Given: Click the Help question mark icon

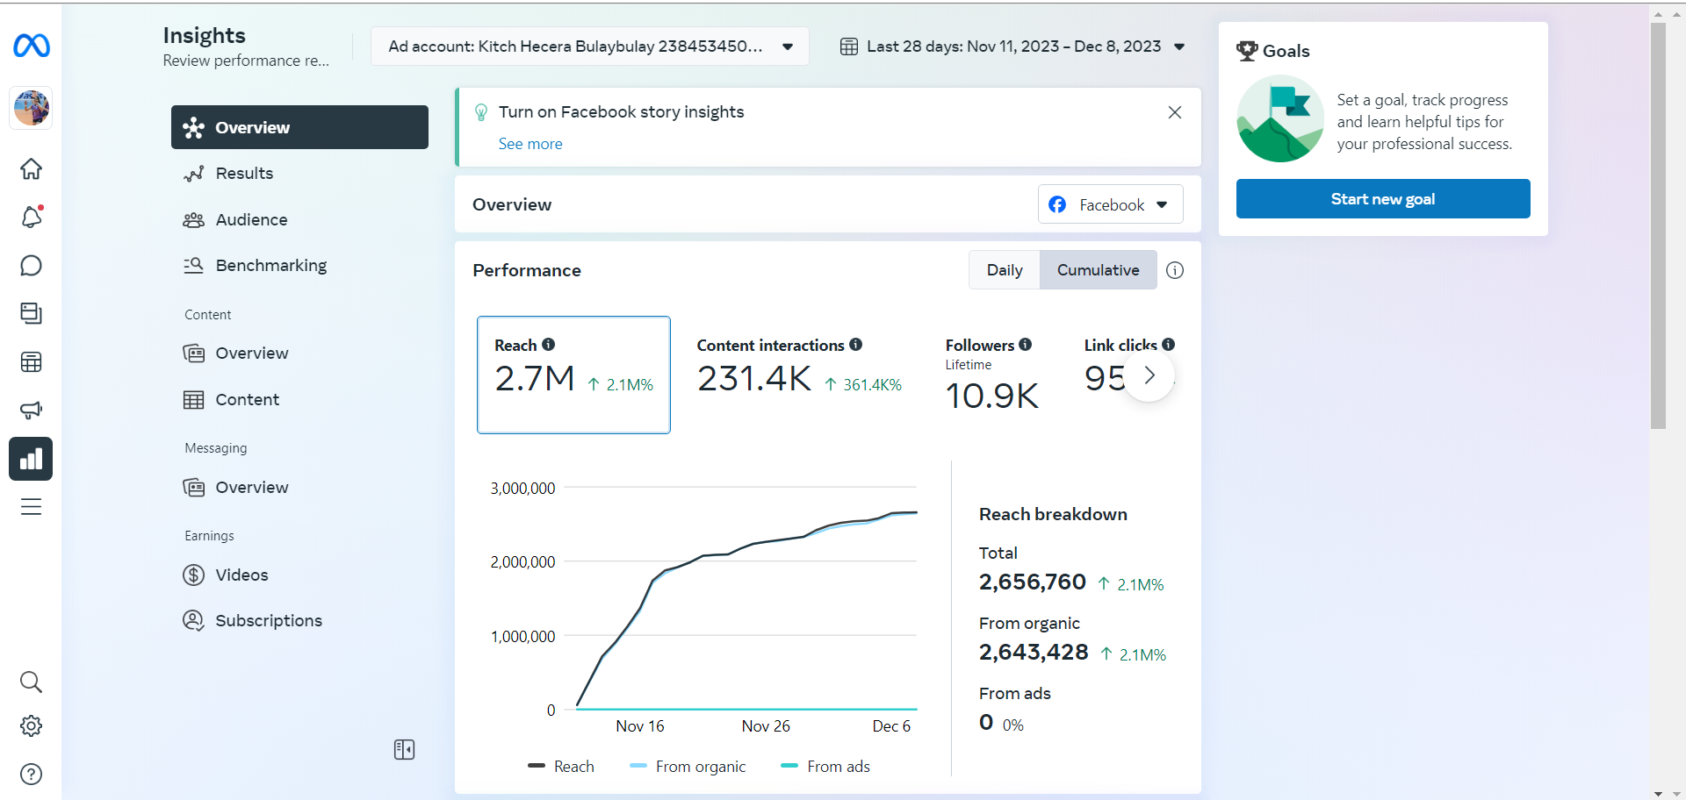Looking at the screenshot, I should (31, 774).
